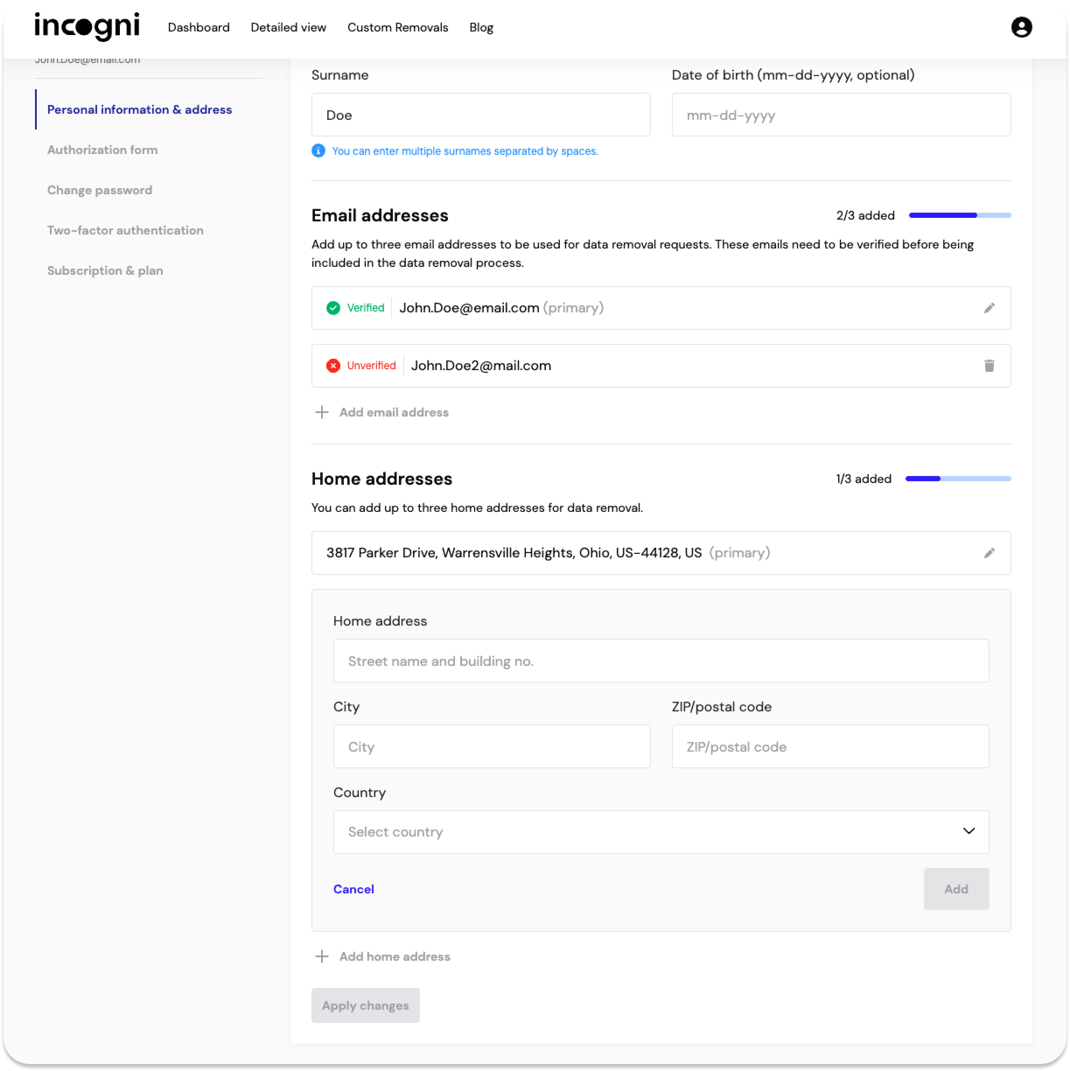Click the Incogni logo

click(x=87, y=27)
